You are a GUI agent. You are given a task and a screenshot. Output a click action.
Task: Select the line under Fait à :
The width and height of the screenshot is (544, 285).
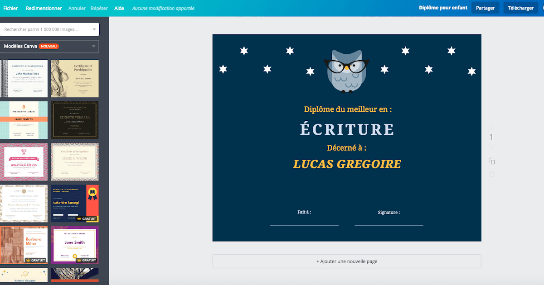(x=304, y=225)
